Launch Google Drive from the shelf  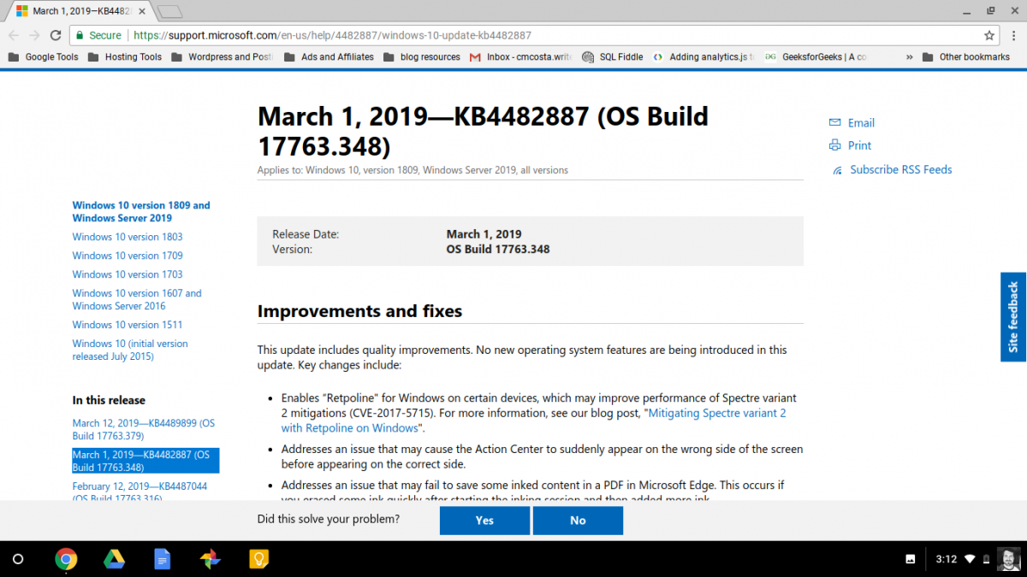[x=114, y=560]
